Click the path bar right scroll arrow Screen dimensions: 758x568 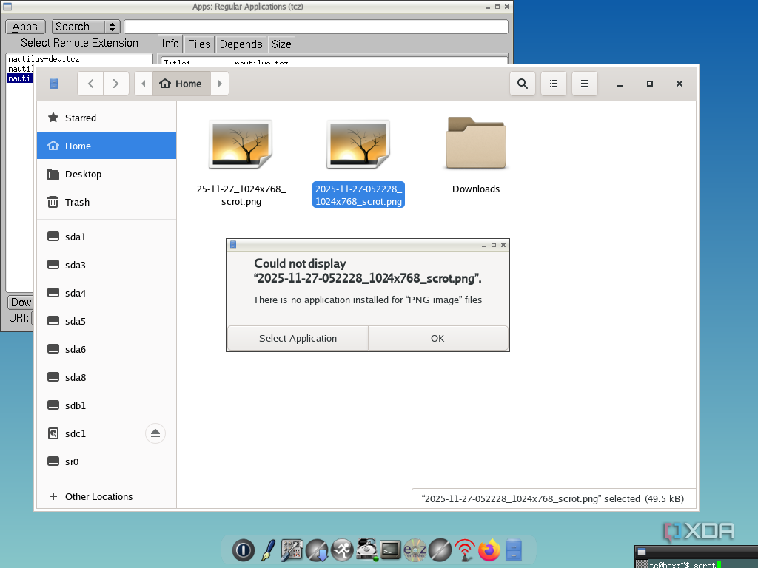[220, 84]
